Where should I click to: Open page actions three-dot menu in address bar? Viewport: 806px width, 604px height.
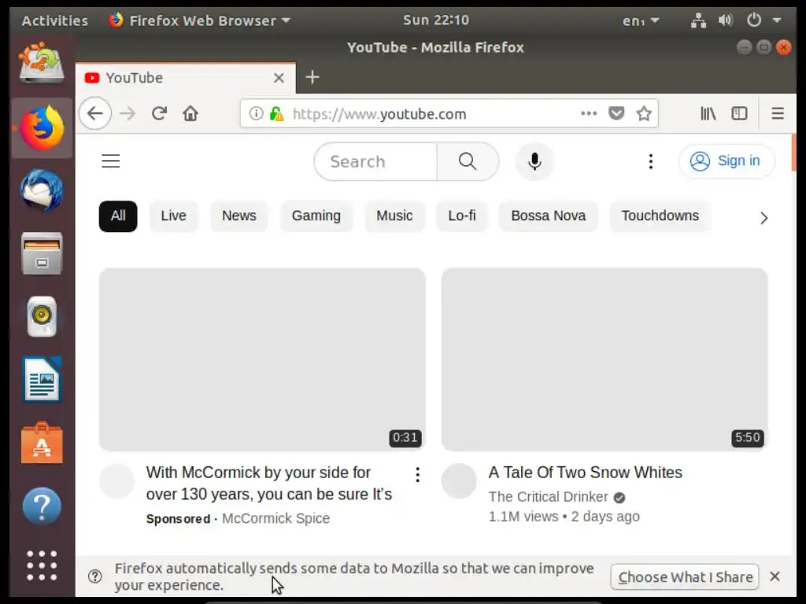click(589, 113)
